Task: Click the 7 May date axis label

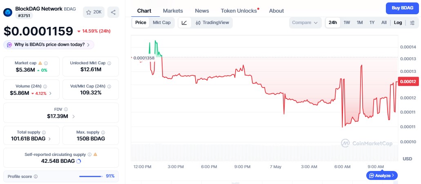Action: tap(276, 166)
